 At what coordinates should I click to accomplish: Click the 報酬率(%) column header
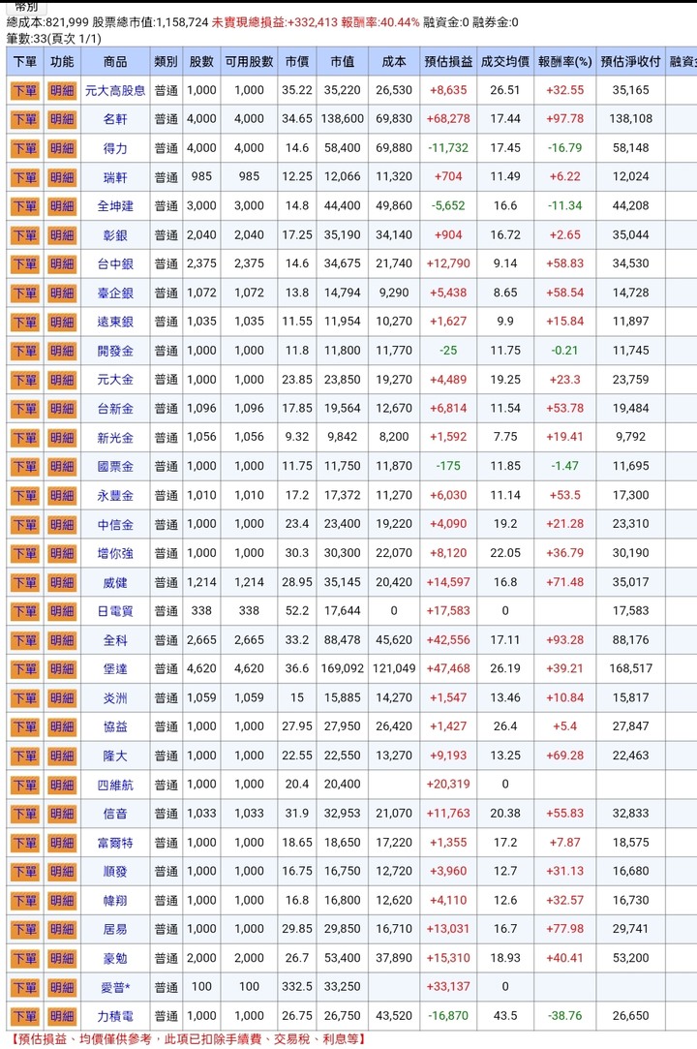click(x=565, y=62)
